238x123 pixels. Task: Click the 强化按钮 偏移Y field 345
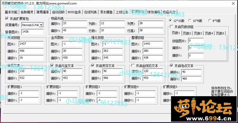click(x=113, y=58)
